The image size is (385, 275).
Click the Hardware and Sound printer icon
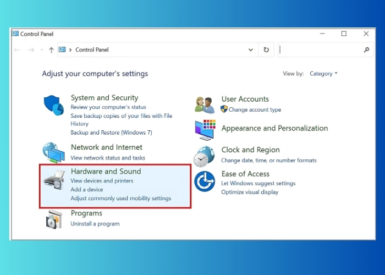click(54, 180)
